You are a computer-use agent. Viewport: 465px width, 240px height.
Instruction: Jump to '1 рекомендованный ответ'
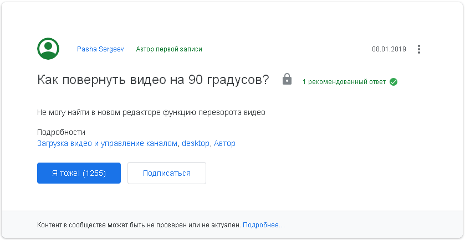pyautogui.click(x=344, y=82)
